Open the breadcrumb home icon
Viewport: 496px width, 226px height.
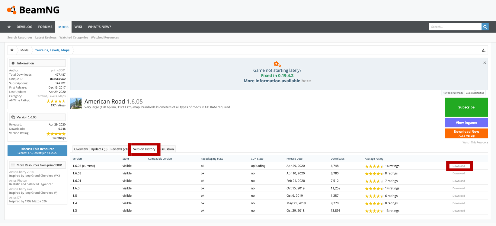pyautogui.click(x=12, y=50)
